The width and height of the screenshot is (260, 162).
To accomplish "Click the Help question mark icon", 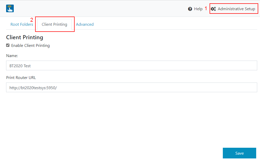I will coord(190,9).
